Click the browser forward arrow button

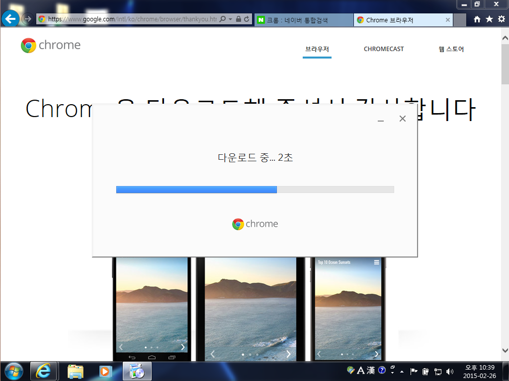[28, 19]
